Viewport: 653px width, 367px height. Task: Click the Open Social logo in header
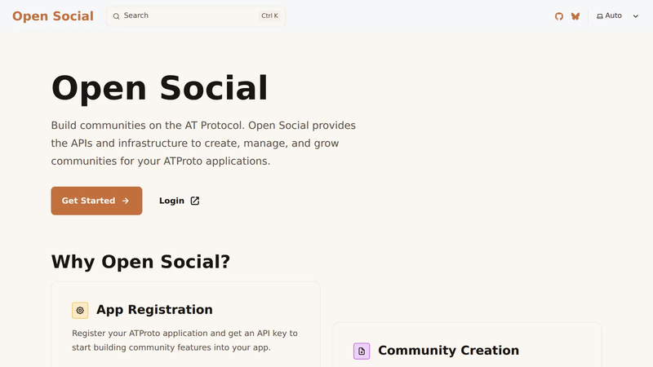[53, 15]
